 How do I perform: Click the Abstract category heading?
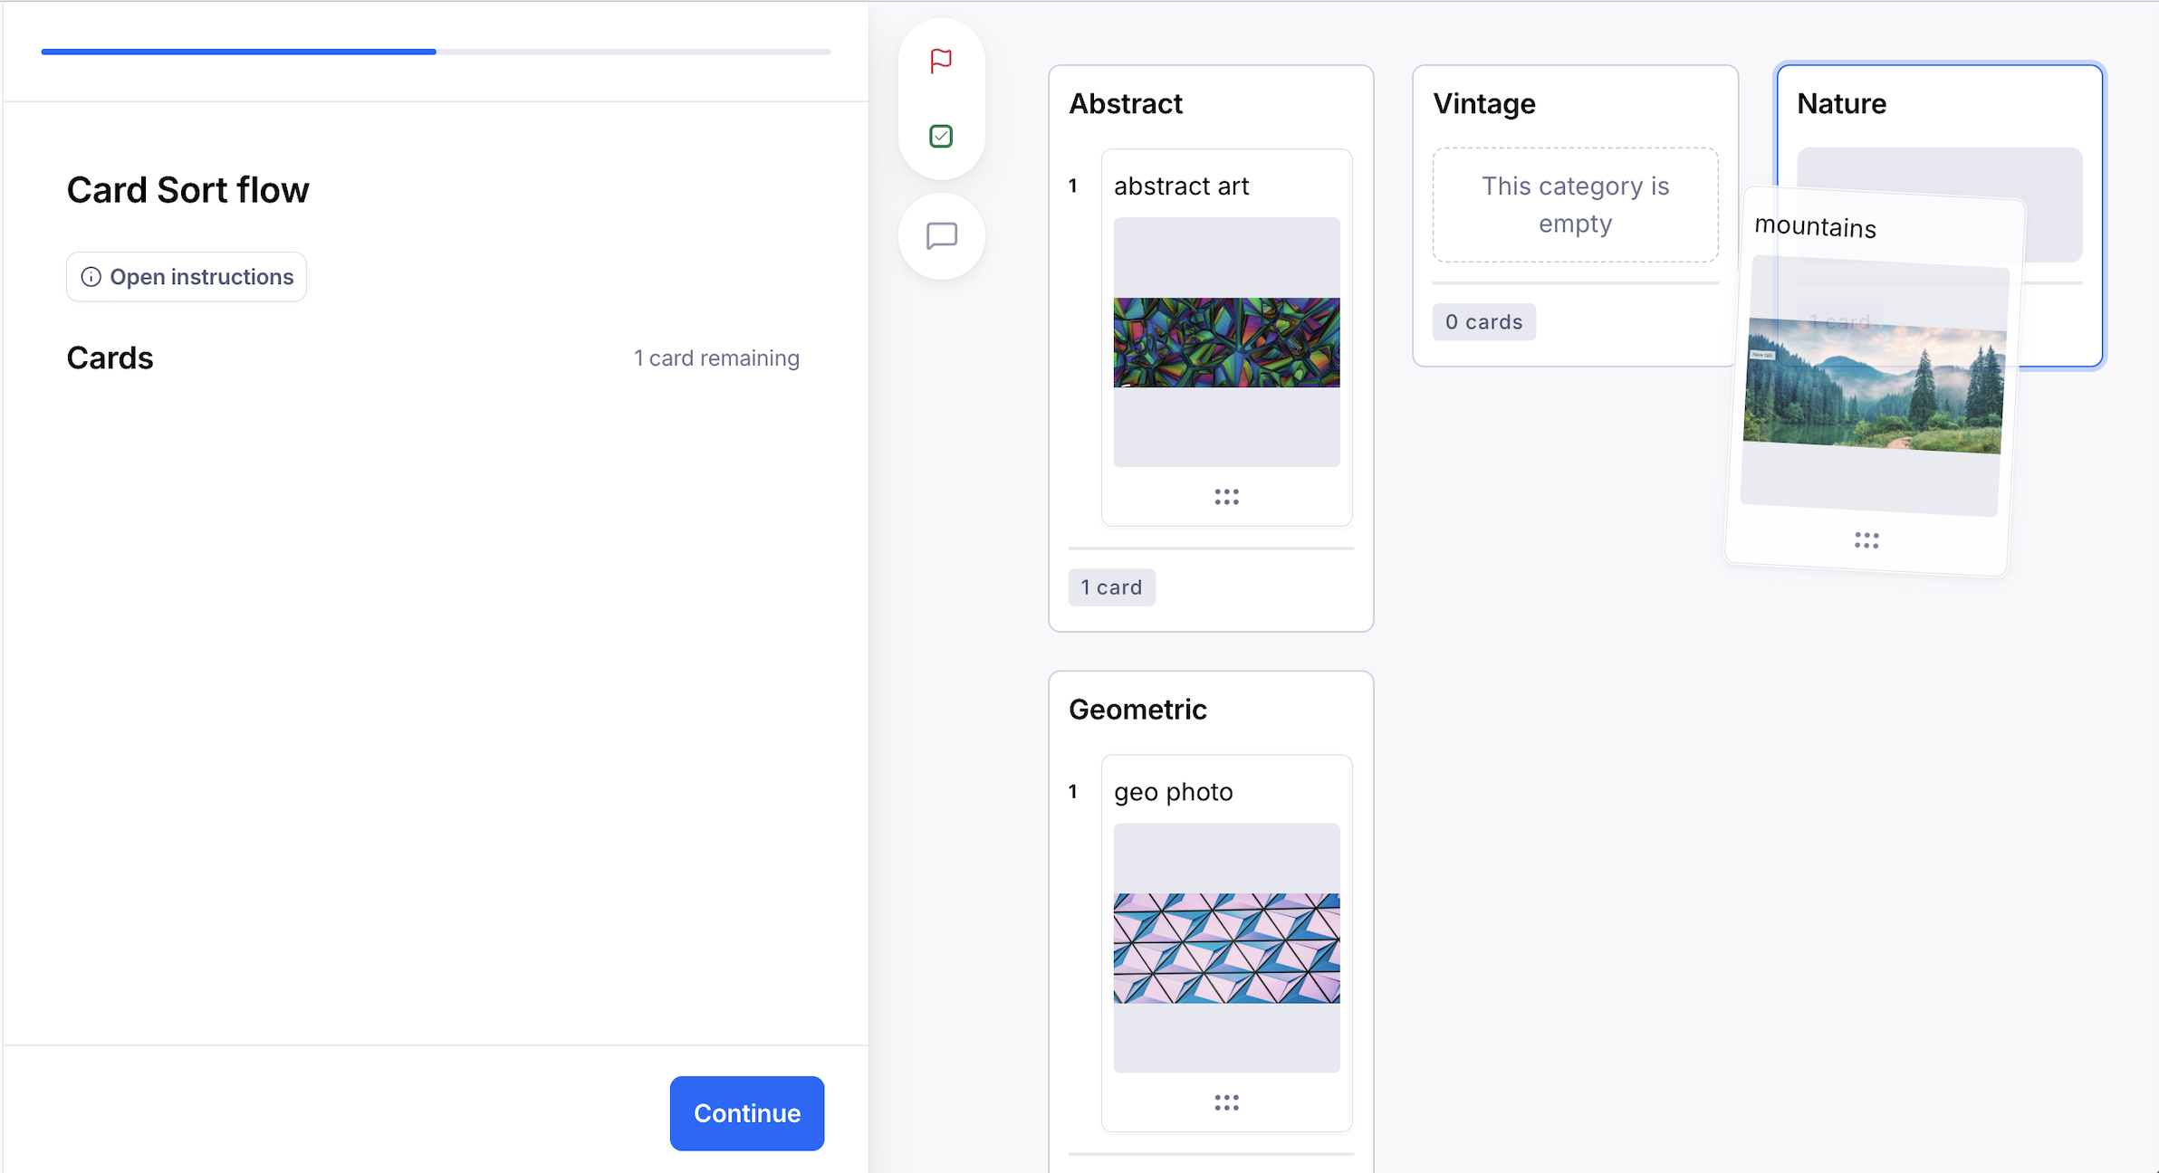tap(1126, 104)
